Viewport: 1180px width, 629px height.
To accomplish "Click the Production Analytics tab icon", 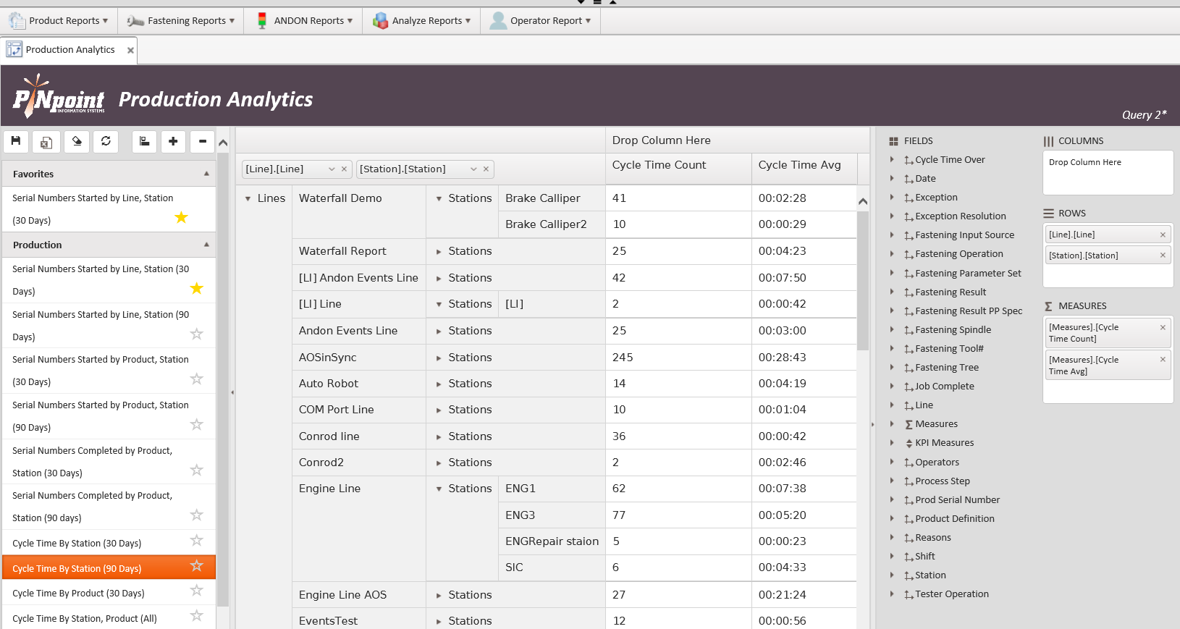I will 14,49.
